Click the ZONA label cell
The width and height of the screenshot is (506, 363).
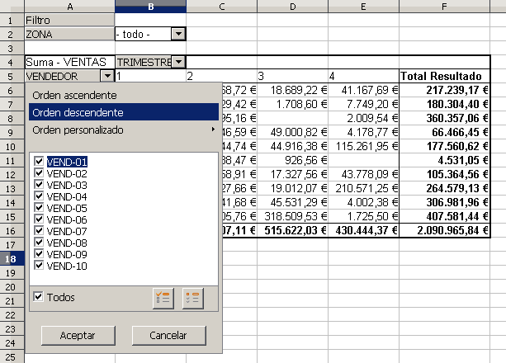point(69,34)
